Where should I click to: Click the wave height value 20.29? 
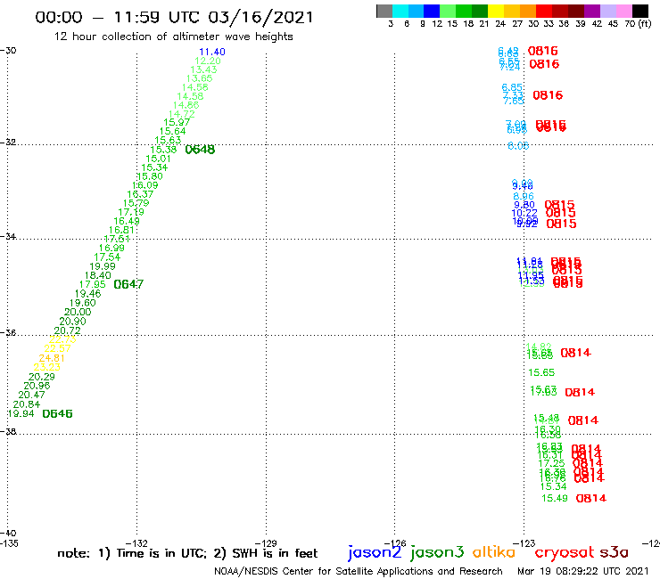[x=42, y=376]
